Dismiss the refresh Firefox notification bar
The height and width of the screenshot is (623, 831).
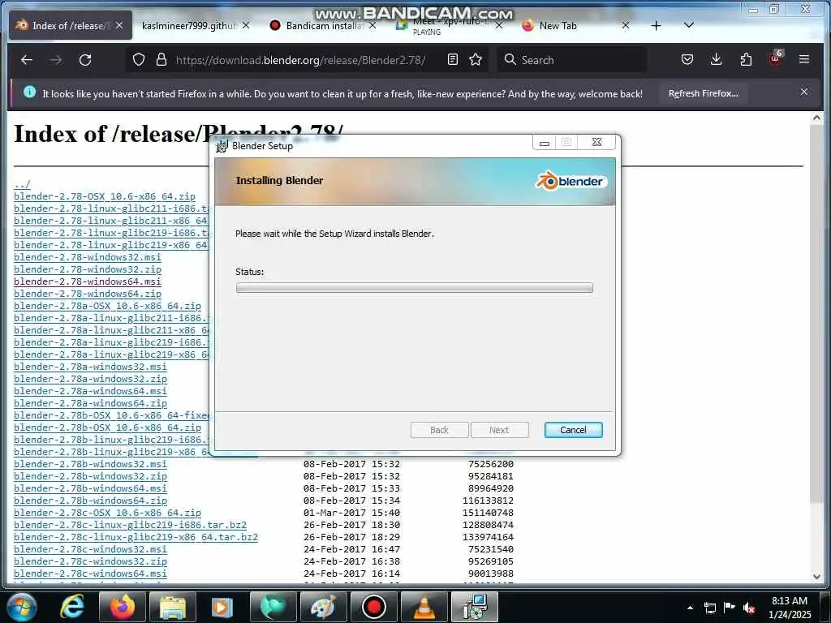[804, 92]
